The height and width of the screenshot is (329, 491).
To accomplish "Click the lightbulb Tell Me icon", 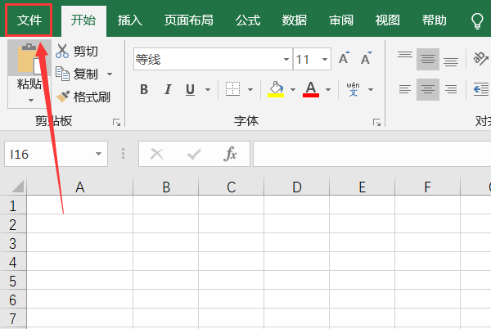I will (x=477, y=21).
